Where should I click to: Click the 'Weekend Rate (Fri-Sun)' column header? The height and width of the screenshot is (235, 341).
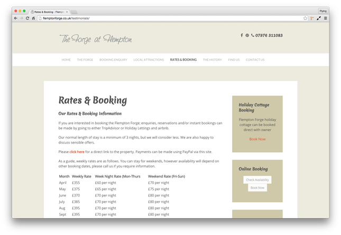pos(167,176)
